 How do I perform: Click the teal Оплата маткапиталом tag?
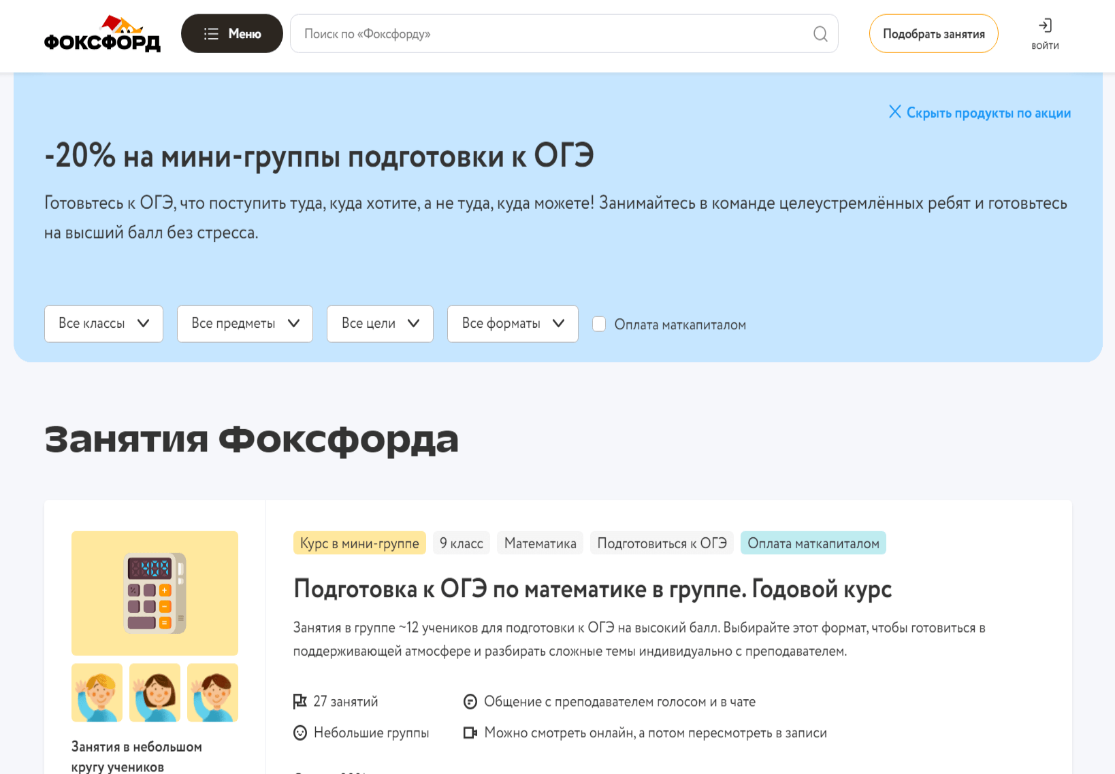click(813, 543)
